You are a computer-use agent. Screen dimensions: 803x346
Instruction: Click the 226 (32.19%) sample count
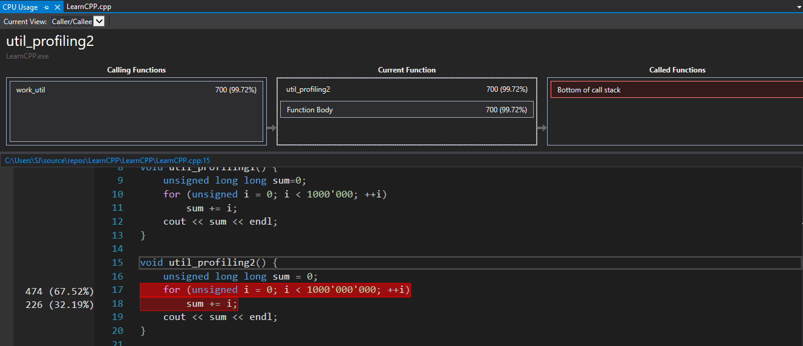59,304
